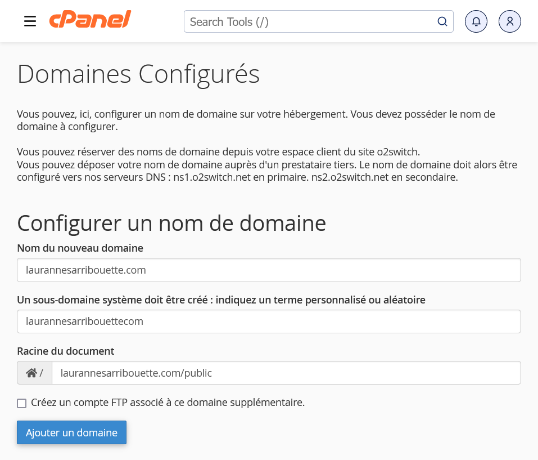Click the 'Racine du document' label
The width and height of the screenshot is (538, 460).
click(x=66, y=351)
